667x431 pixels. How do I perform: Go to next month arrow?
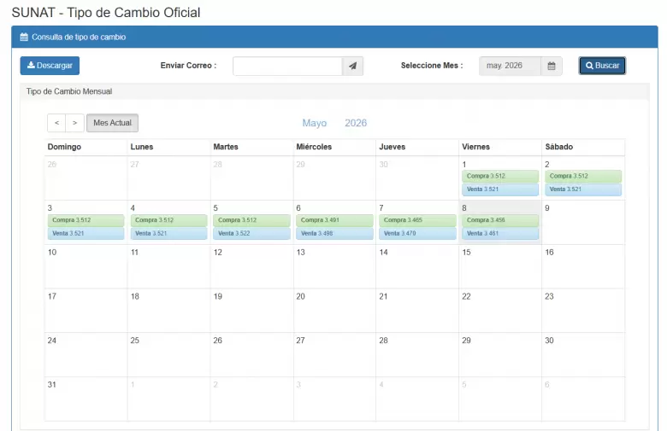coord(75,123)
